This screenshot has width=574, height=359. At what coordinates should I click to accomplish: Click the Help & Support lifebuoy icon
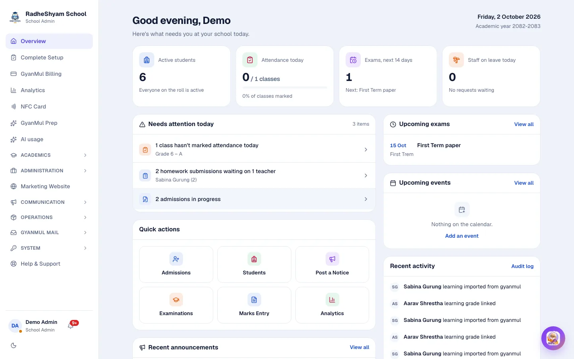[x=14, y=264]
